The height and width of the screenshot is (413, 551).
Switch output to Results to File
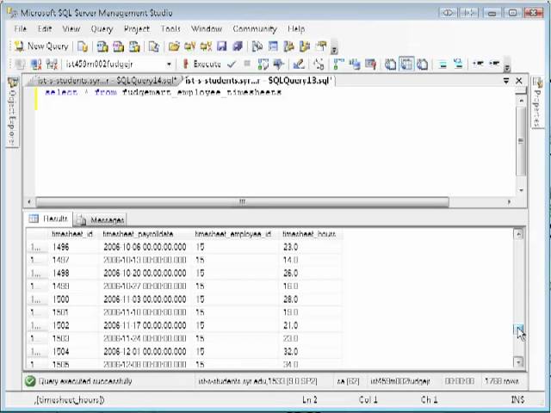point(422,65)
